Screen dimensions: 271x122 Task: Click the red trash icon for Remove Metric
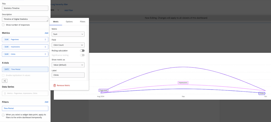pos(55,85)
